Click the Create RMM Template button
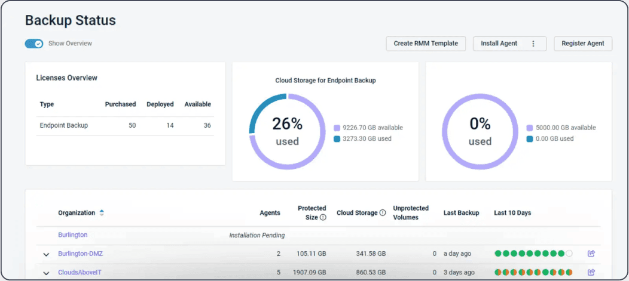This screenshot has height=281, width=629. (x=426, y=44)
